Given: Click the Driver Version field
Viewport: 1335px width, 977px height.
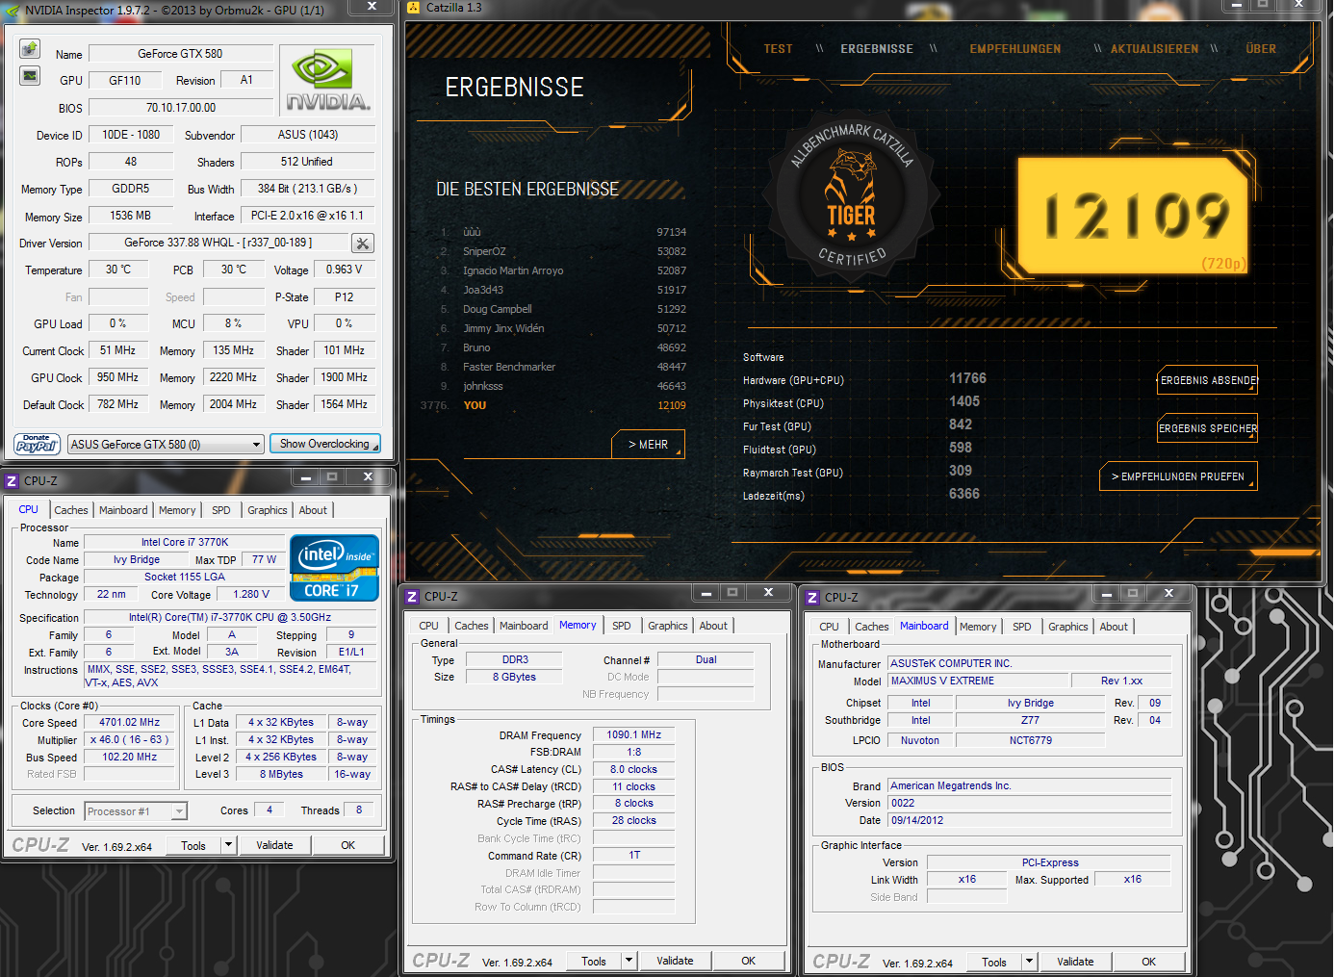Looking at the screenshot, I should (x=218, y=243).
